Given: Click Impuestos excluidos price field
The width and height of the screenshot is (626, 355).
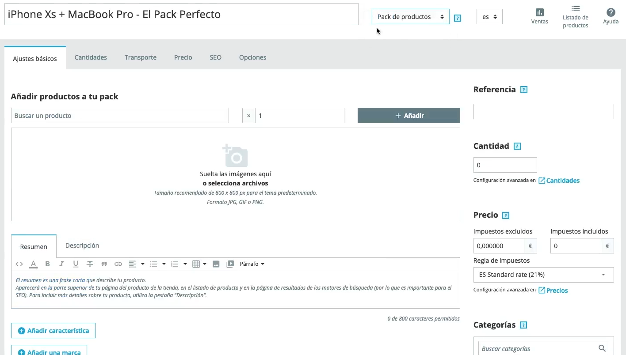Looking at the screenshot, I should click(x=499, y=246).
